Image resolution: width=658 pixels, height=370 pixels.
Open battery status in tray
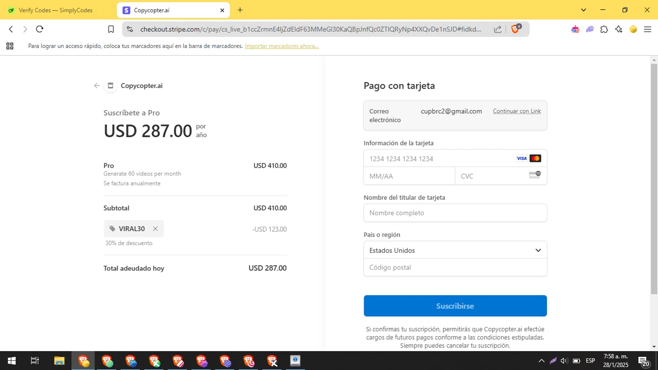576,361
